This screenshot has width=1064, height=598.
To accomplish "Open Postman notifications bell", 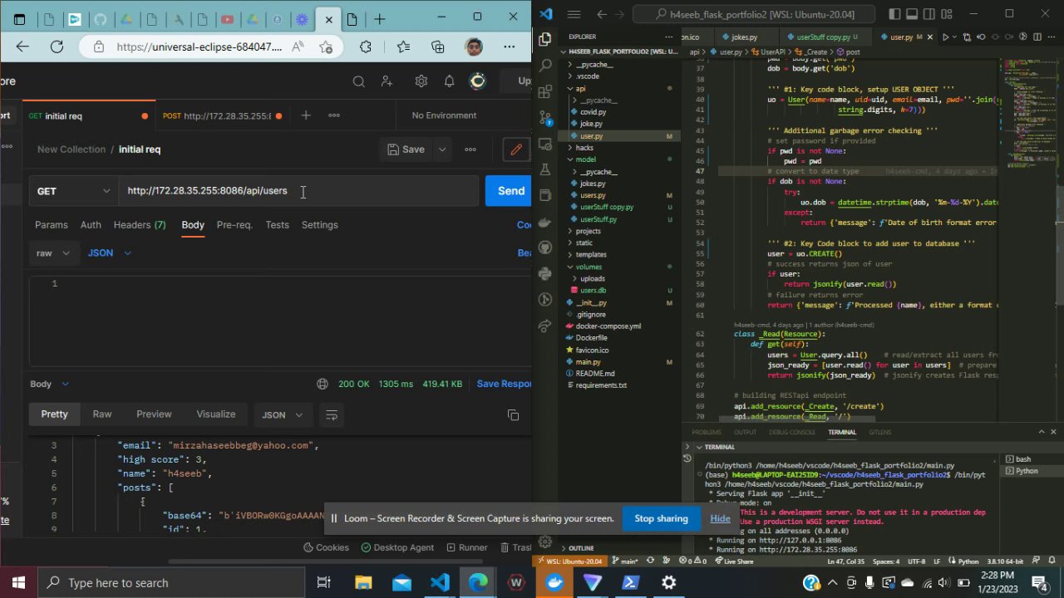I will (449, 81).
